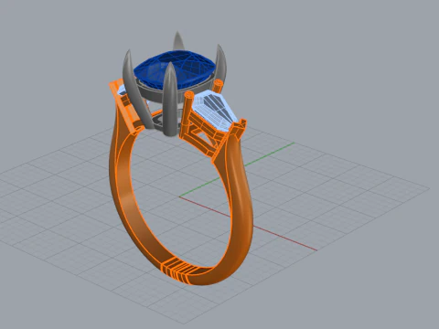Select the right light-blue trapezoid side stone
Image resolution: width=439 pixels, height=329 pixels.
click(215, 111)
